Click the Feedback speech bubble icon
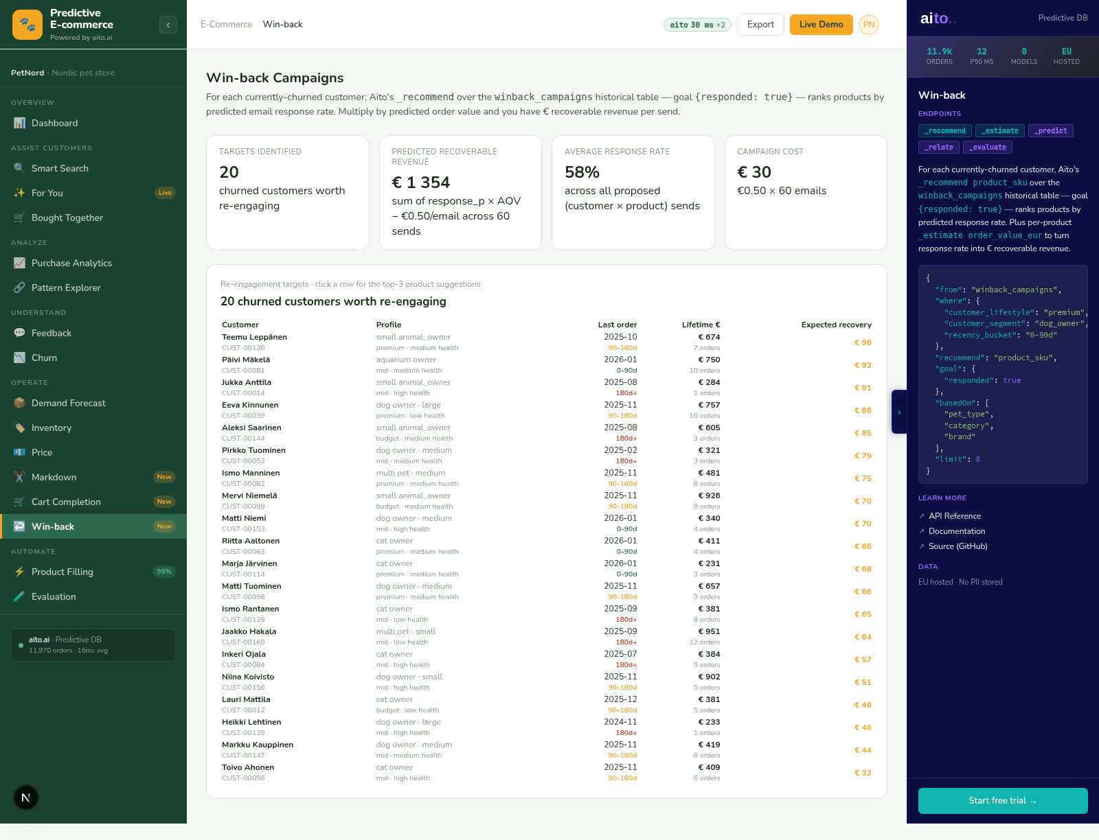Screen dimensions: 1099x840 (19, 333)
